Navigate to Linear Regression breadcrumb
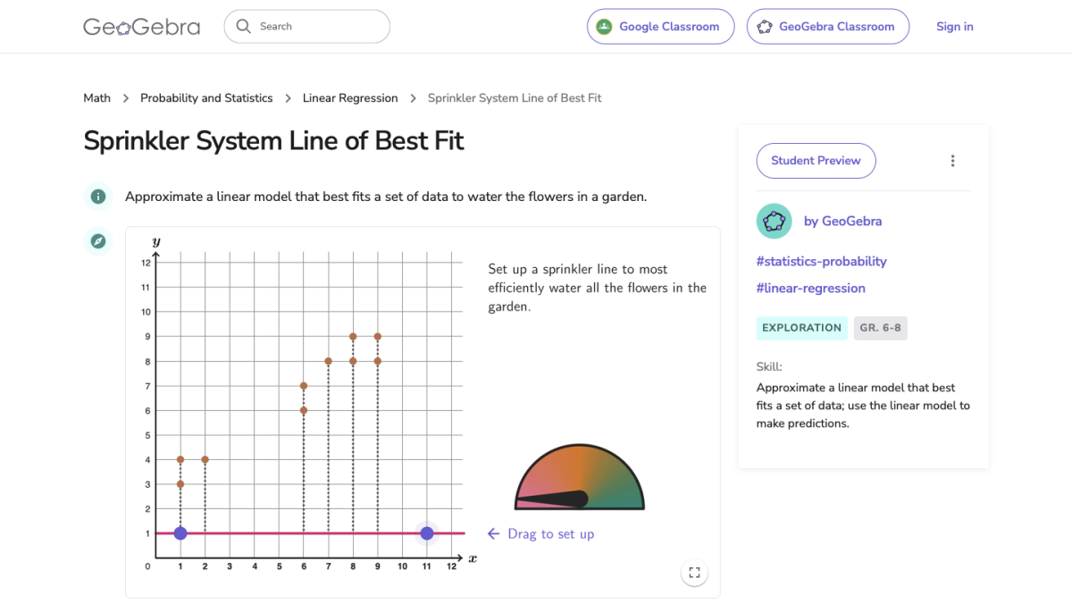Viewport: 1072px width, 603px height. 350,97
